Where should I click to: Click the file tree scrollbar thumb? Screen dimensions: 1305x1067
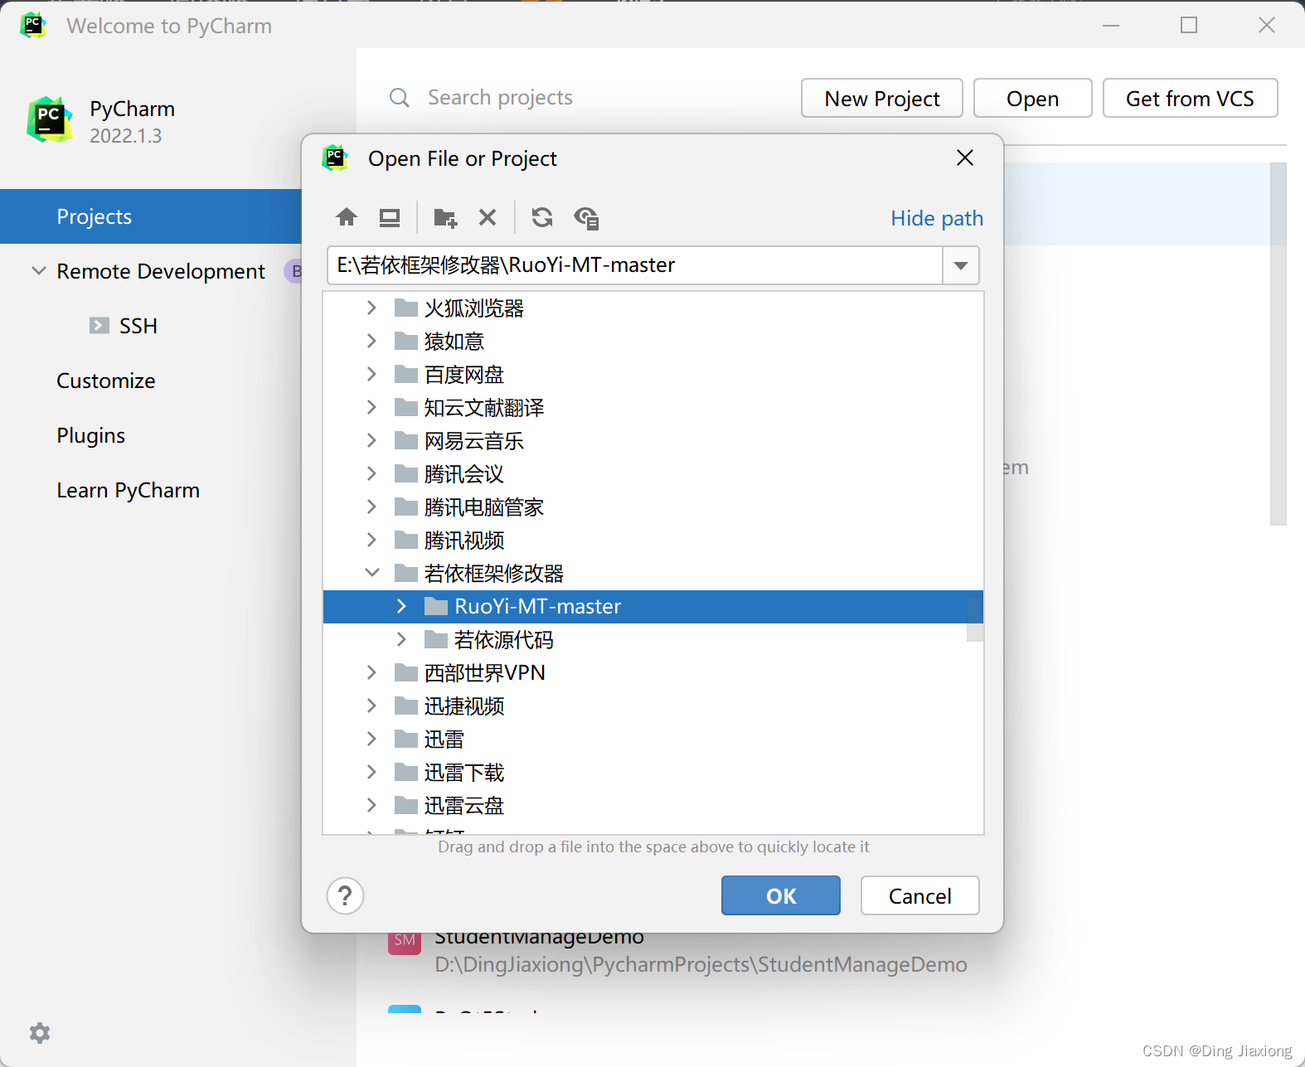[975, 618]
